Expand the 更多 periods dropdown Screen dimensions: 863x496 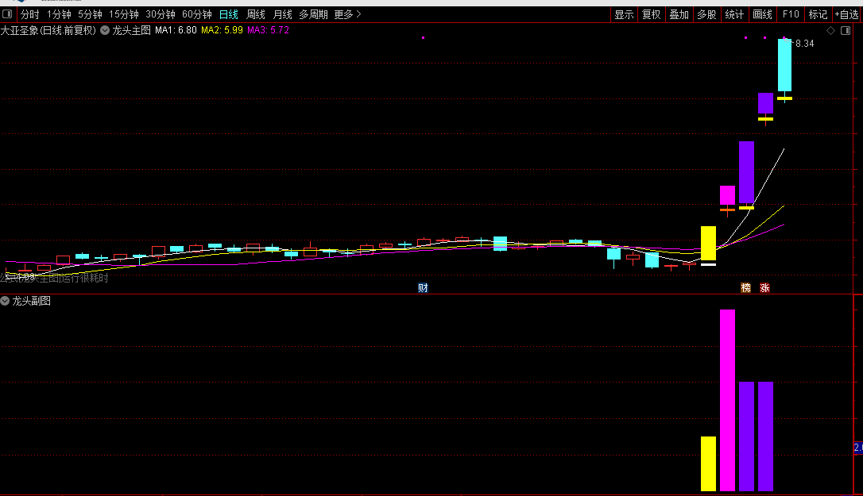click(x=347, y=14)
